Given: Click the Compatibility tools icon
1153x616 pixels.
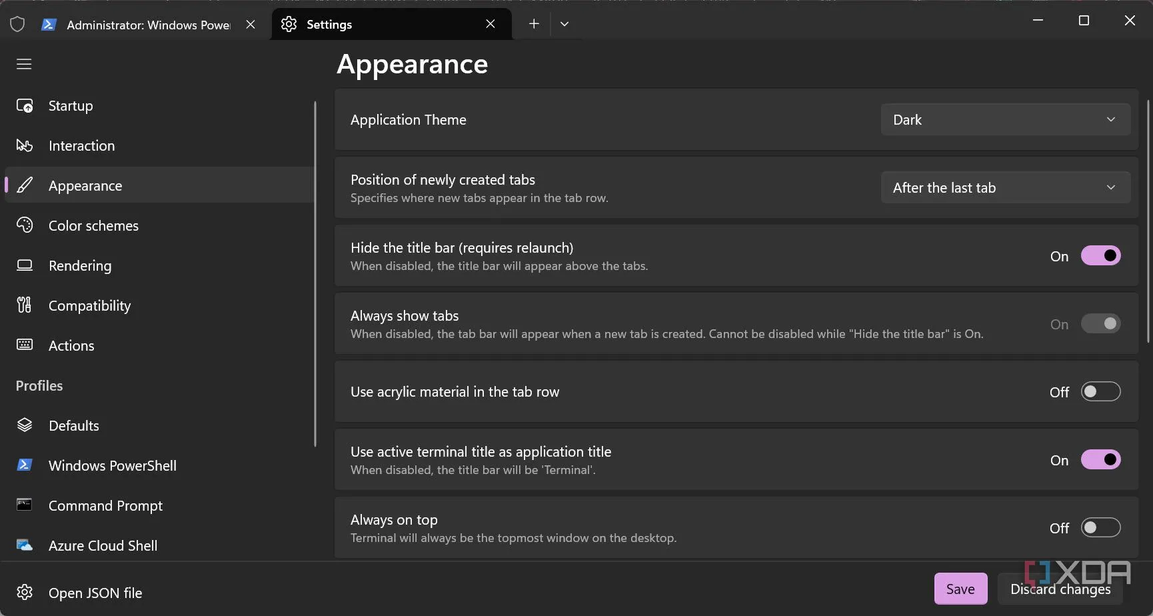Looking at the screenshot, I should (x=25, y=305).
